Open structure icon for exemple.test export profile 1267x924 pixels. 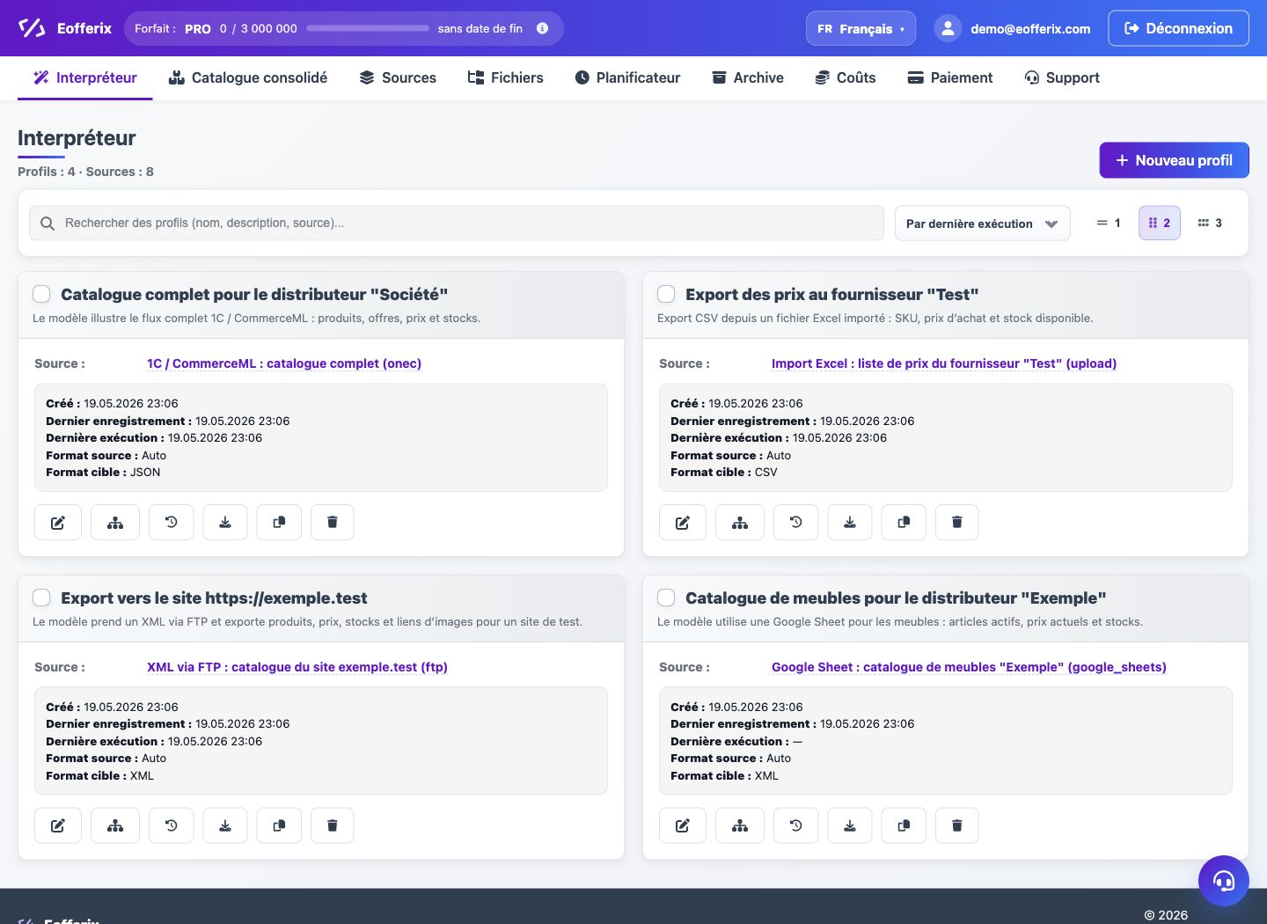tap(115, 825)
